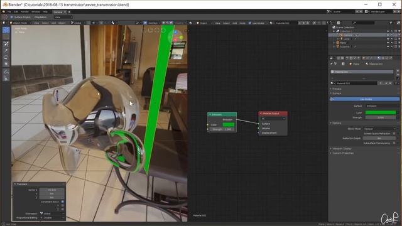Toggle Use Nodes checkbox in node editor header

[x=250, y=23]
